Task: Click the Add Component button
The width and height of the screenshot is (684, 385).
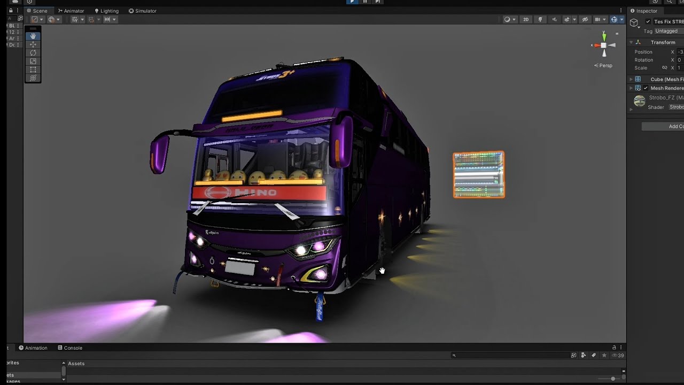Action: [x=663, y=127]
